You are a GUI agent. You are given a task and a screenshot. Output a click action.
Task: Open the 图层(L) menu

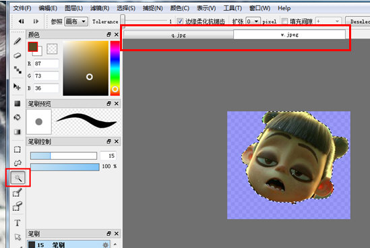click(73, 8)
